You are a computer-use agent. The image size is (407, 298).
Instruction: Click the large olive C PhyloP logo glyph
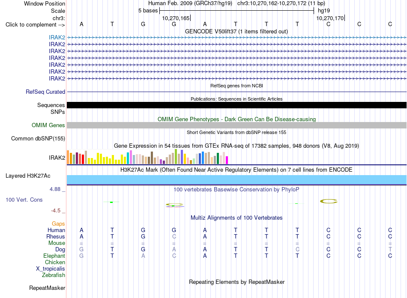click(x=329, y=201)
